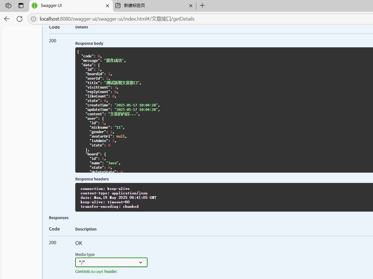Click the "likeCount": 0 line
373x279 pixels.
101,96
